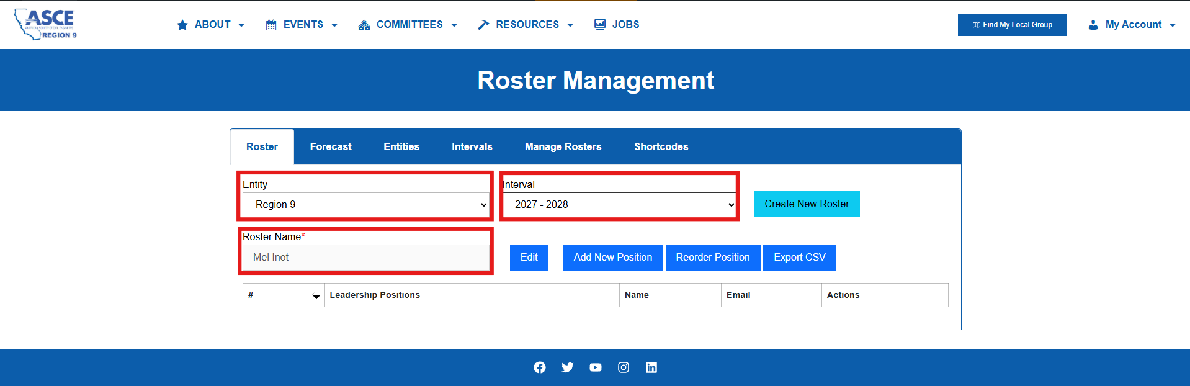
Task: Click Find My Local Group button
Action: coord(1013,25)
